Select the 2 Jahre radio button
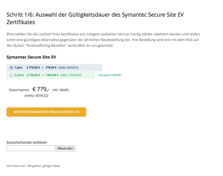This screenshot has width=223, height=176. coord(11,75)
